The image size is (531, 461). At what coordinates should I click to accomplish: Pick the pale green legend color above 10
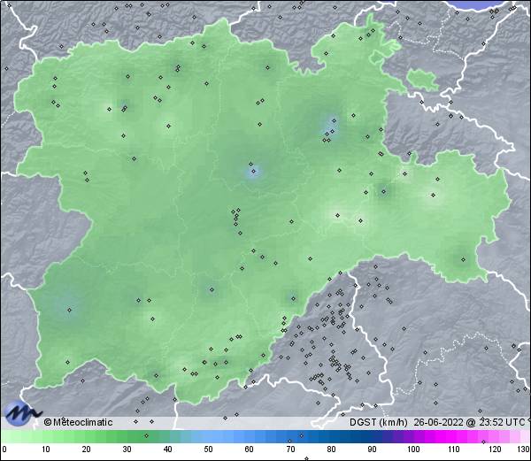46,436
